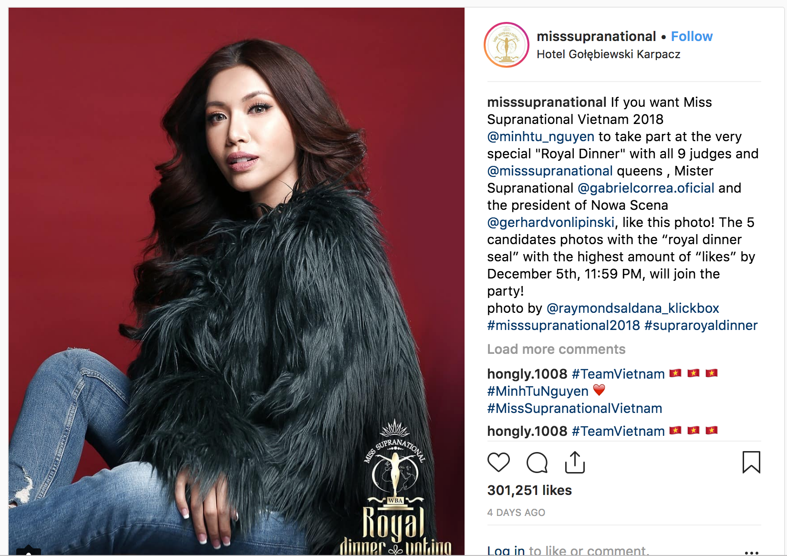Open #MinhTuNguyen hashtag in comment

click(538, 391)
